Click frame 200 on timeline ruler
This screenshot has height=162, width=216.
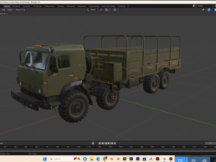click(x=184, y=147)
